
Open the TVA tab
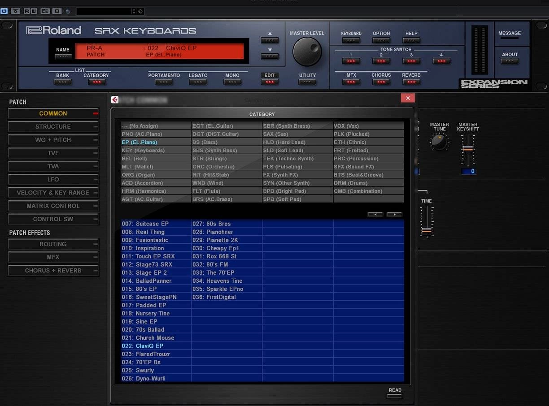(53, 166)
